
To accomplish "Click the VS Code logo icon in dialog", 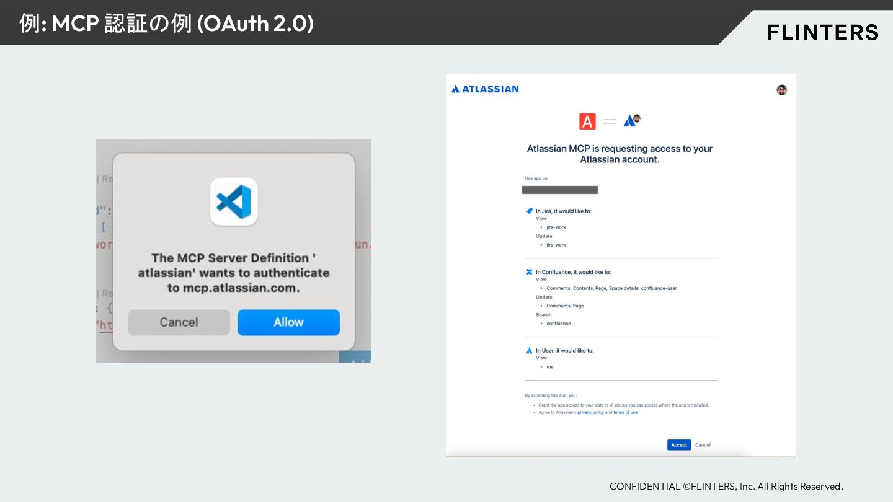I will [234, 202].
